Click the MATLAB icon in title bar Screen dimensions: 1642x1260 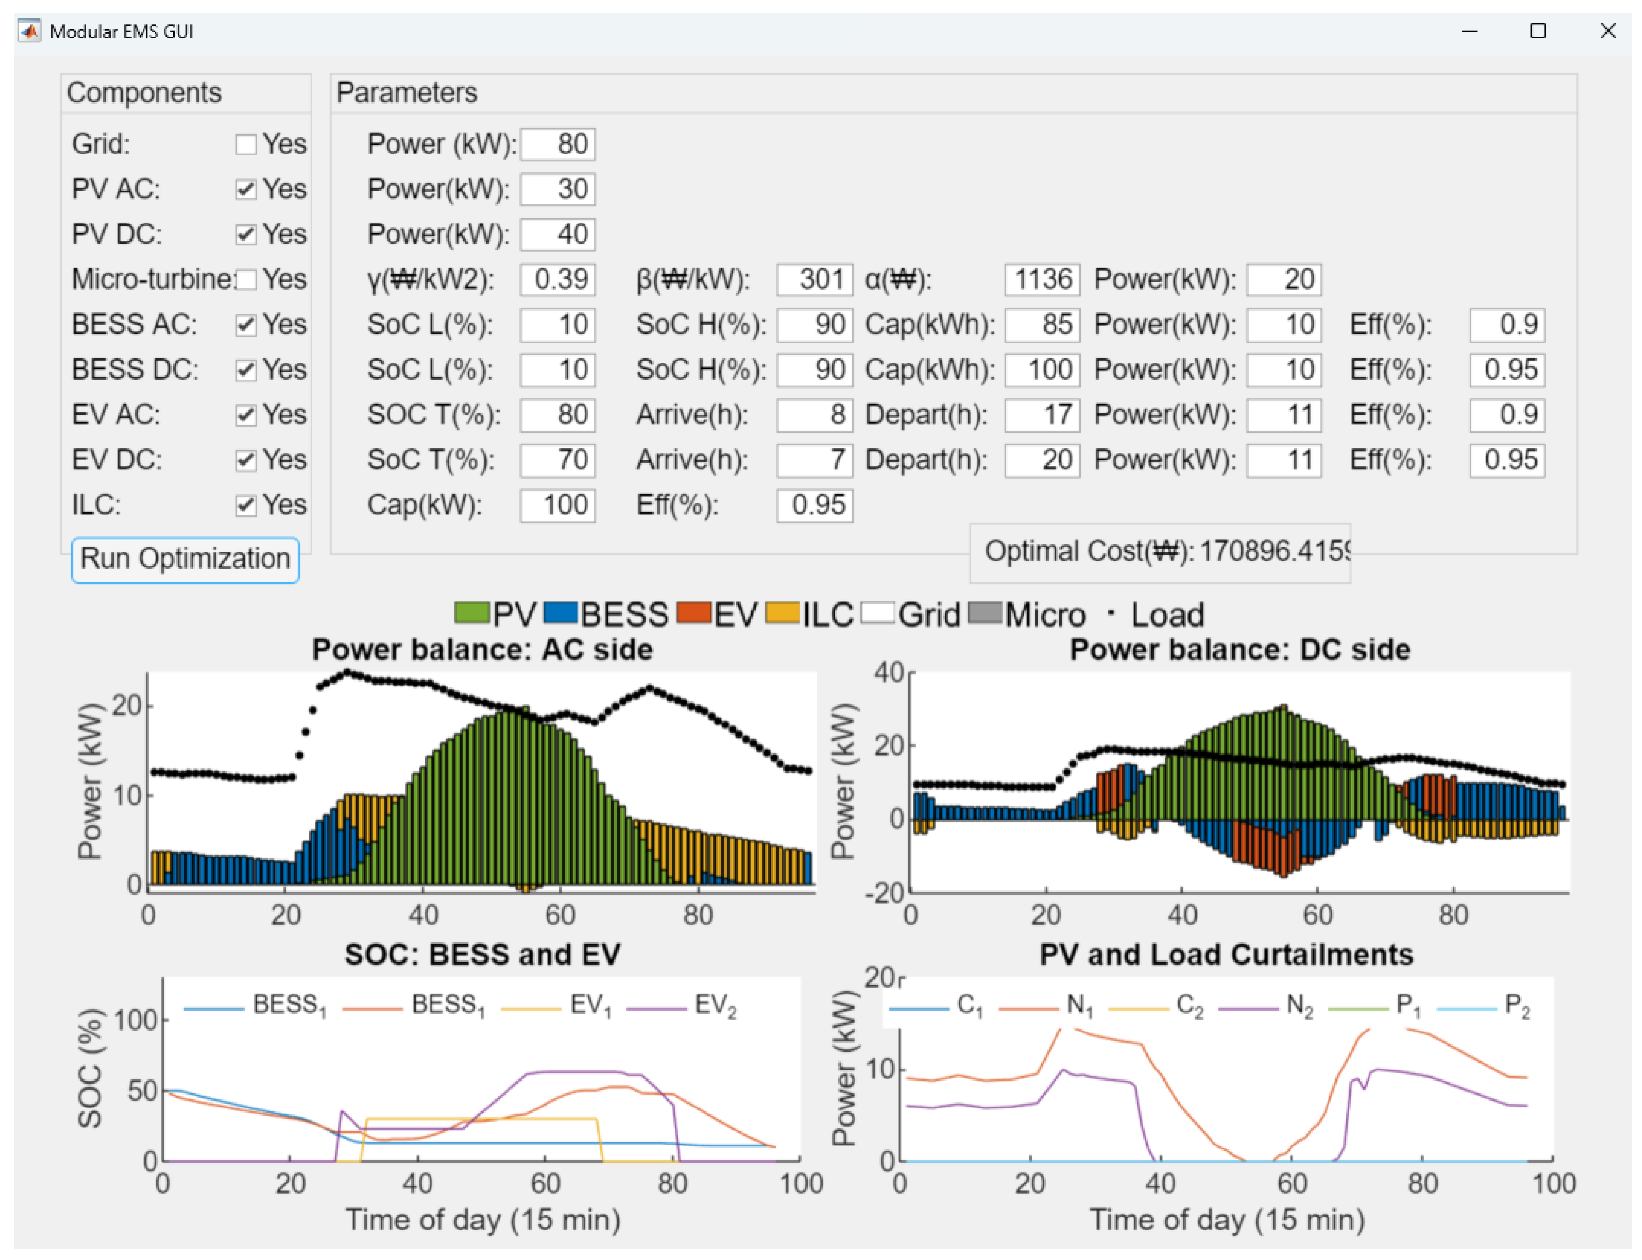30,31
